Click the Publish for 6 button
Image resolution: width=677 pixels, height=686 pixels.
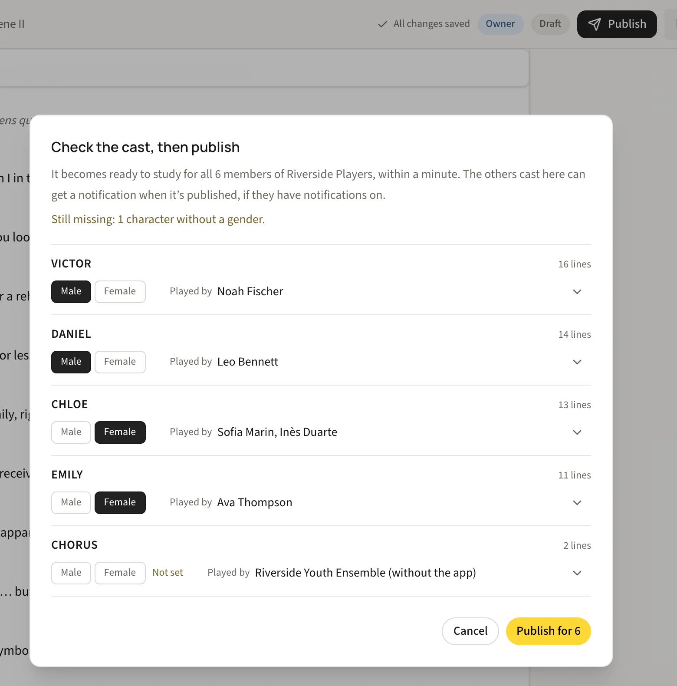(549, 631)
